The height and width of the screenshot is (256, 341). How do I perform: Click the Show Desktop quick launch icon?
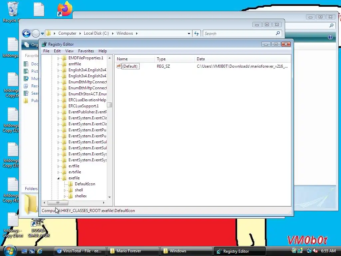(x=24, y=251)
